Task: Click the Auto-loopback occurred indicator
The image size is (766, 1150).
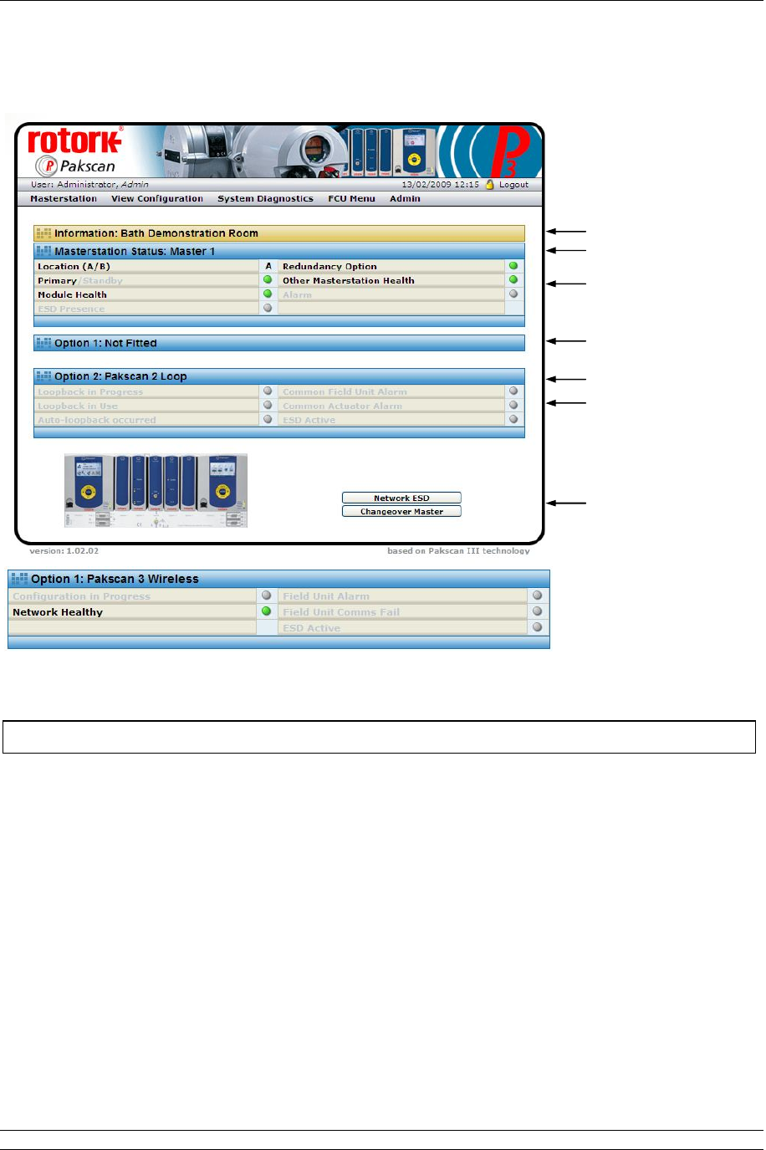Action: point(268,420)
